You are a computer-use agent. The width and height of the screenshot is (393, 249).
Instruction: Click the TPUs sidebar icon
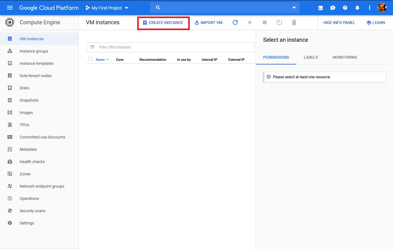[x=10, y=125]
